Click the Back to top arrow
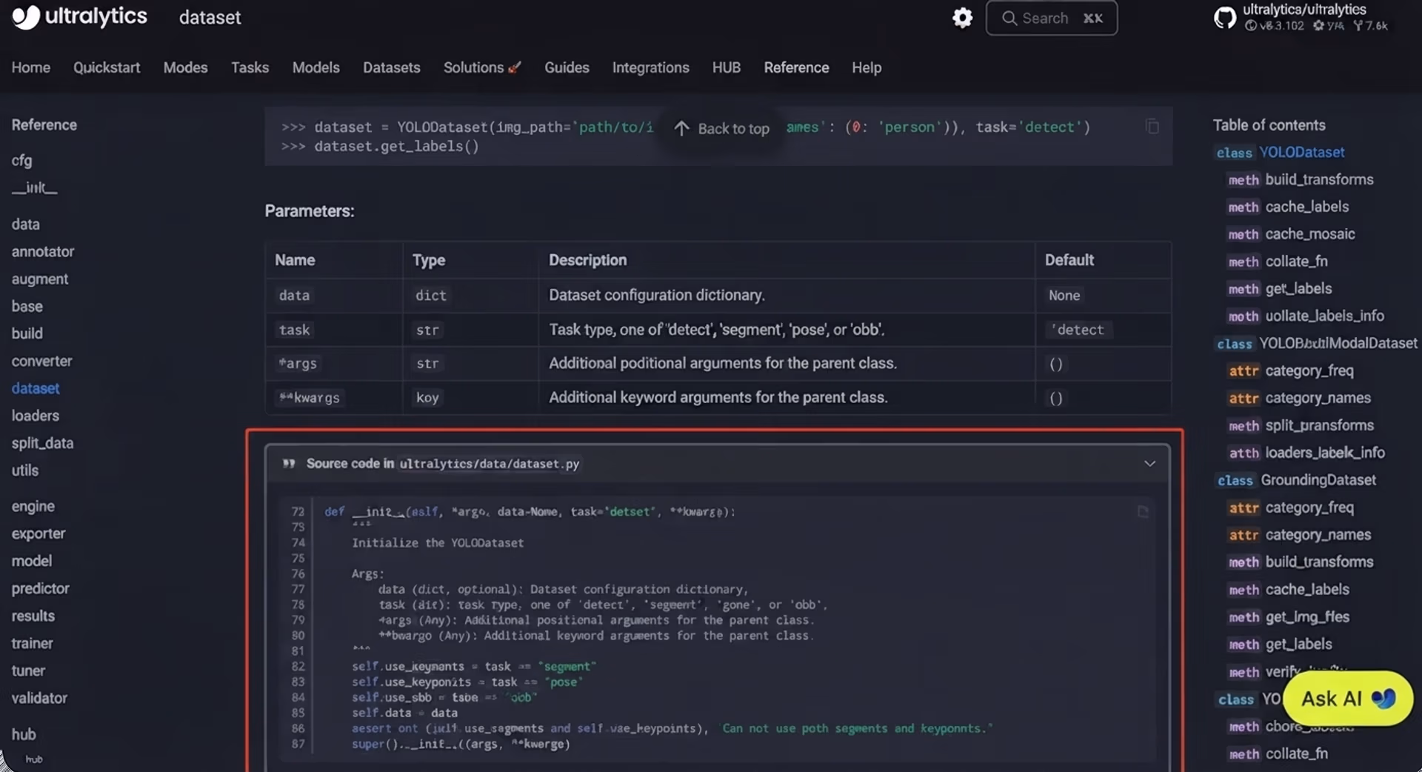The width and height of the screenshot is (1422, 772). coord(681,128)
